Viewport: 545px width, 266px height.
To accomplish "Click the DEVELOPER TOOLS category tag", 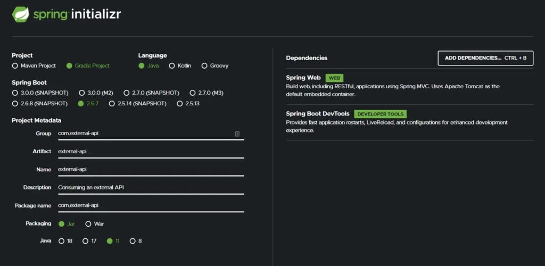I will [x=380, y=114].
